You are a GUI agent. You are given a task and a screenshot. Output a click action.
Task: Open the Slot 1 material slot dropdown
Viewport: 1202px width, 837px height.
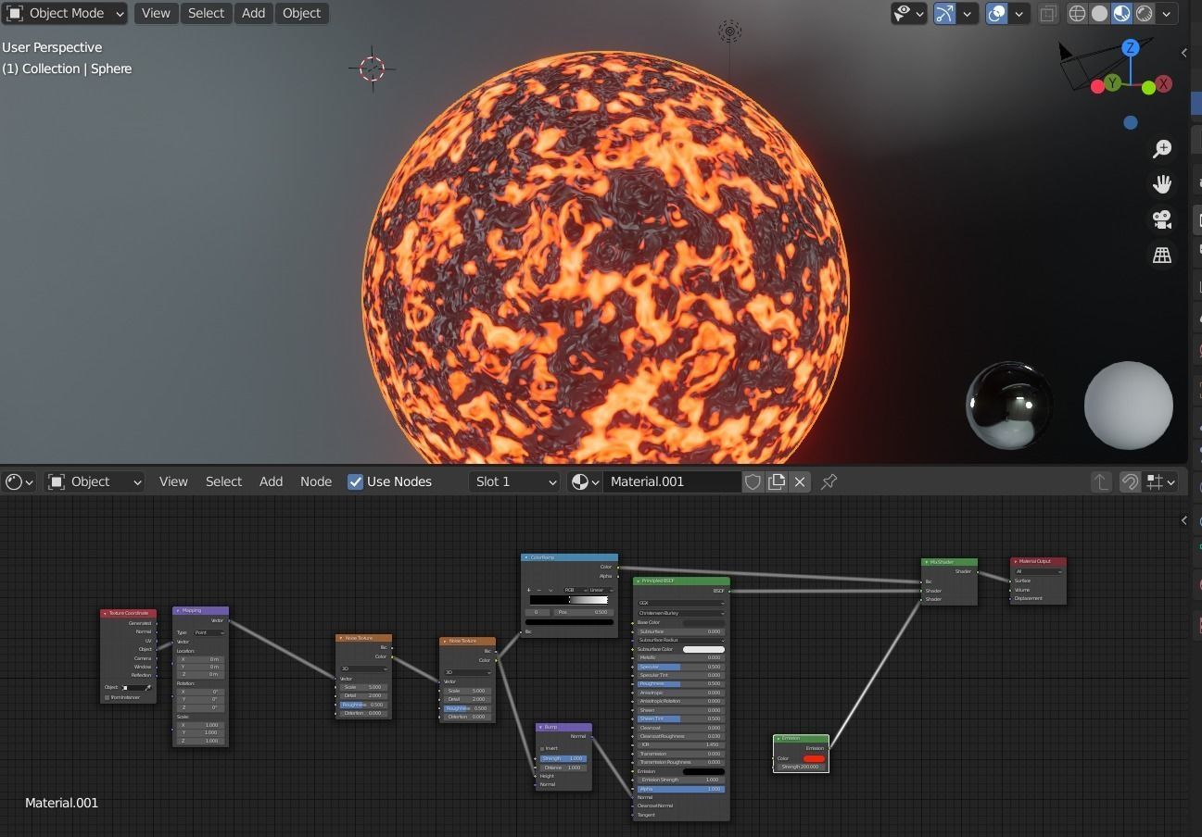tap(514, 481)
